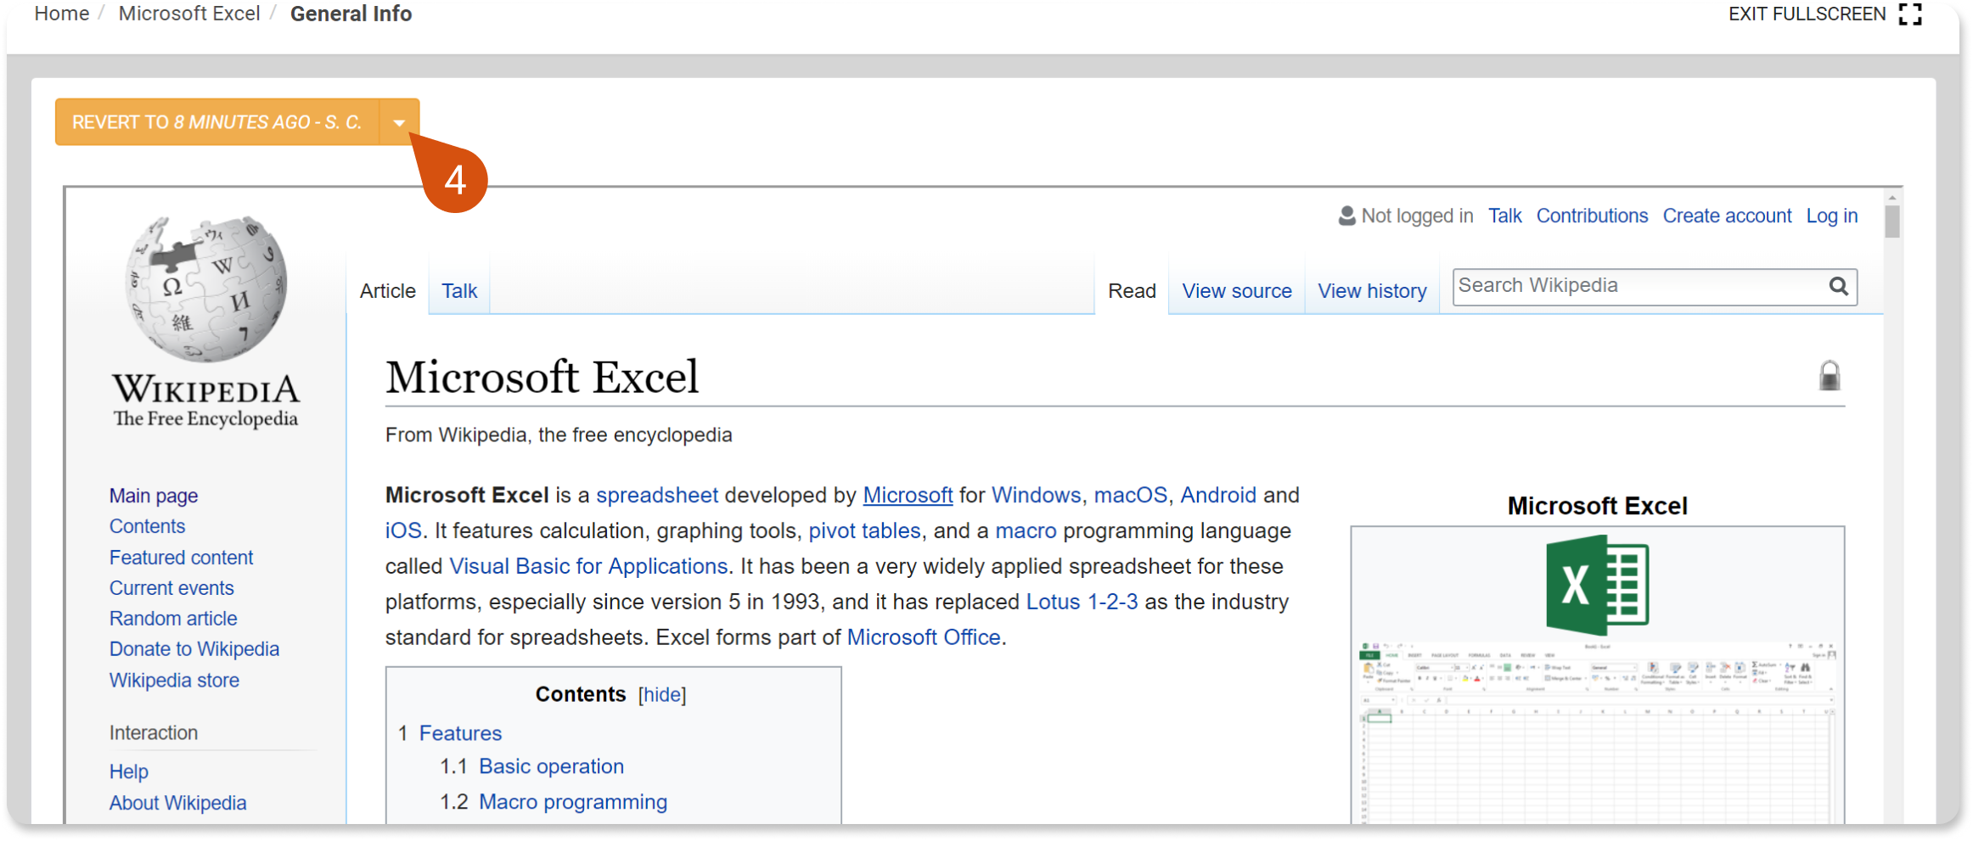
Task: Follow the macro link
Action: pos(1026,531)
